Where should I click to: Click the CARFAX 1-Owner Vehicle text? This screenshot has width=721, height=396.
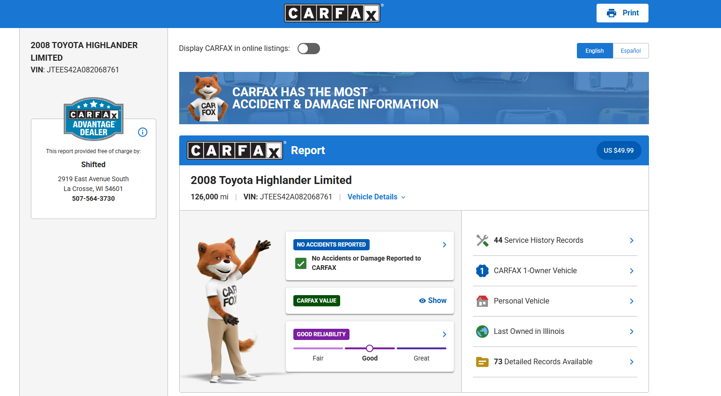point(535,271)
